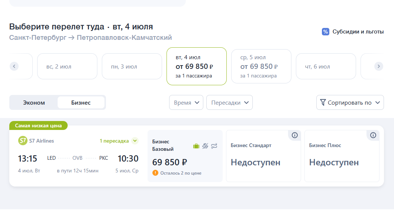Open info icon on Бизнес Плюс fare

point(373,136)
